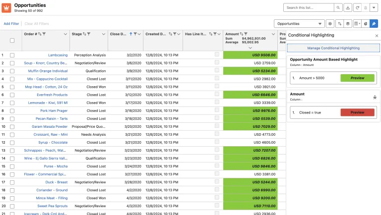Filter the Has Line Item column

(x=215, y=34)
